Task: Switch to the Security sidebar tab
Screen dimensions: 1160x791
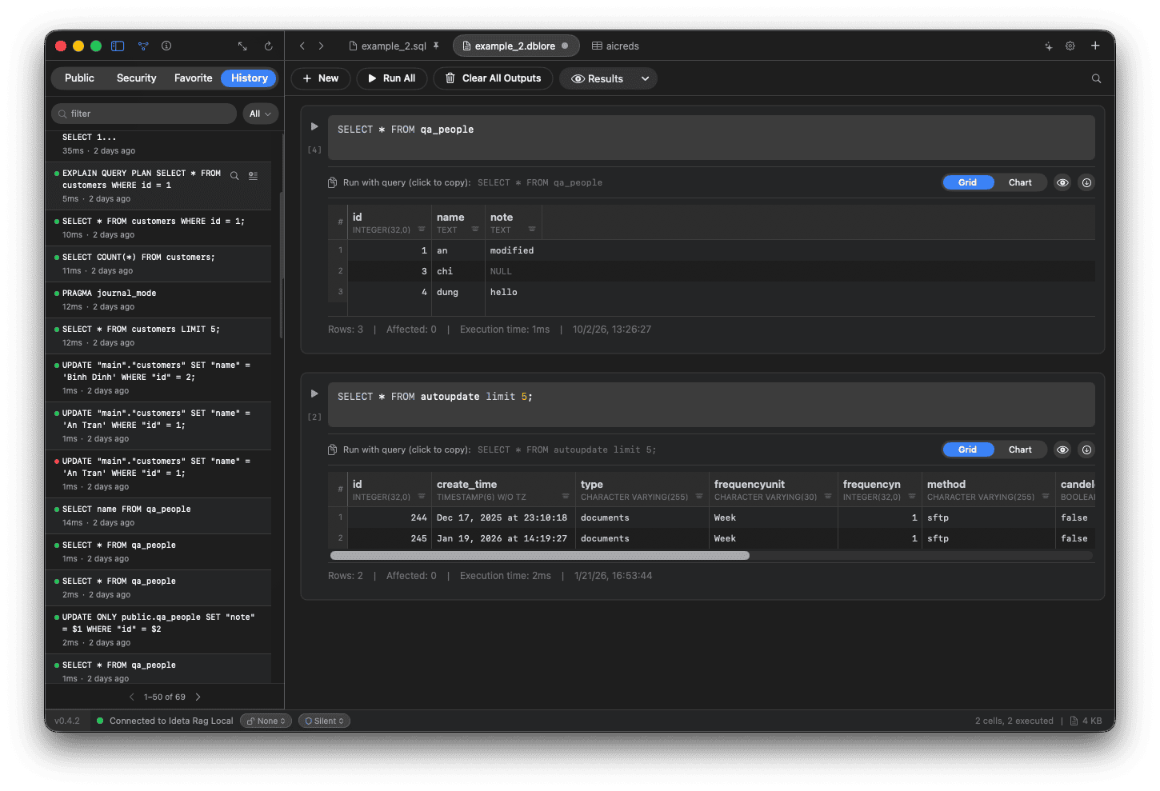Action: (x=136, y=78)
